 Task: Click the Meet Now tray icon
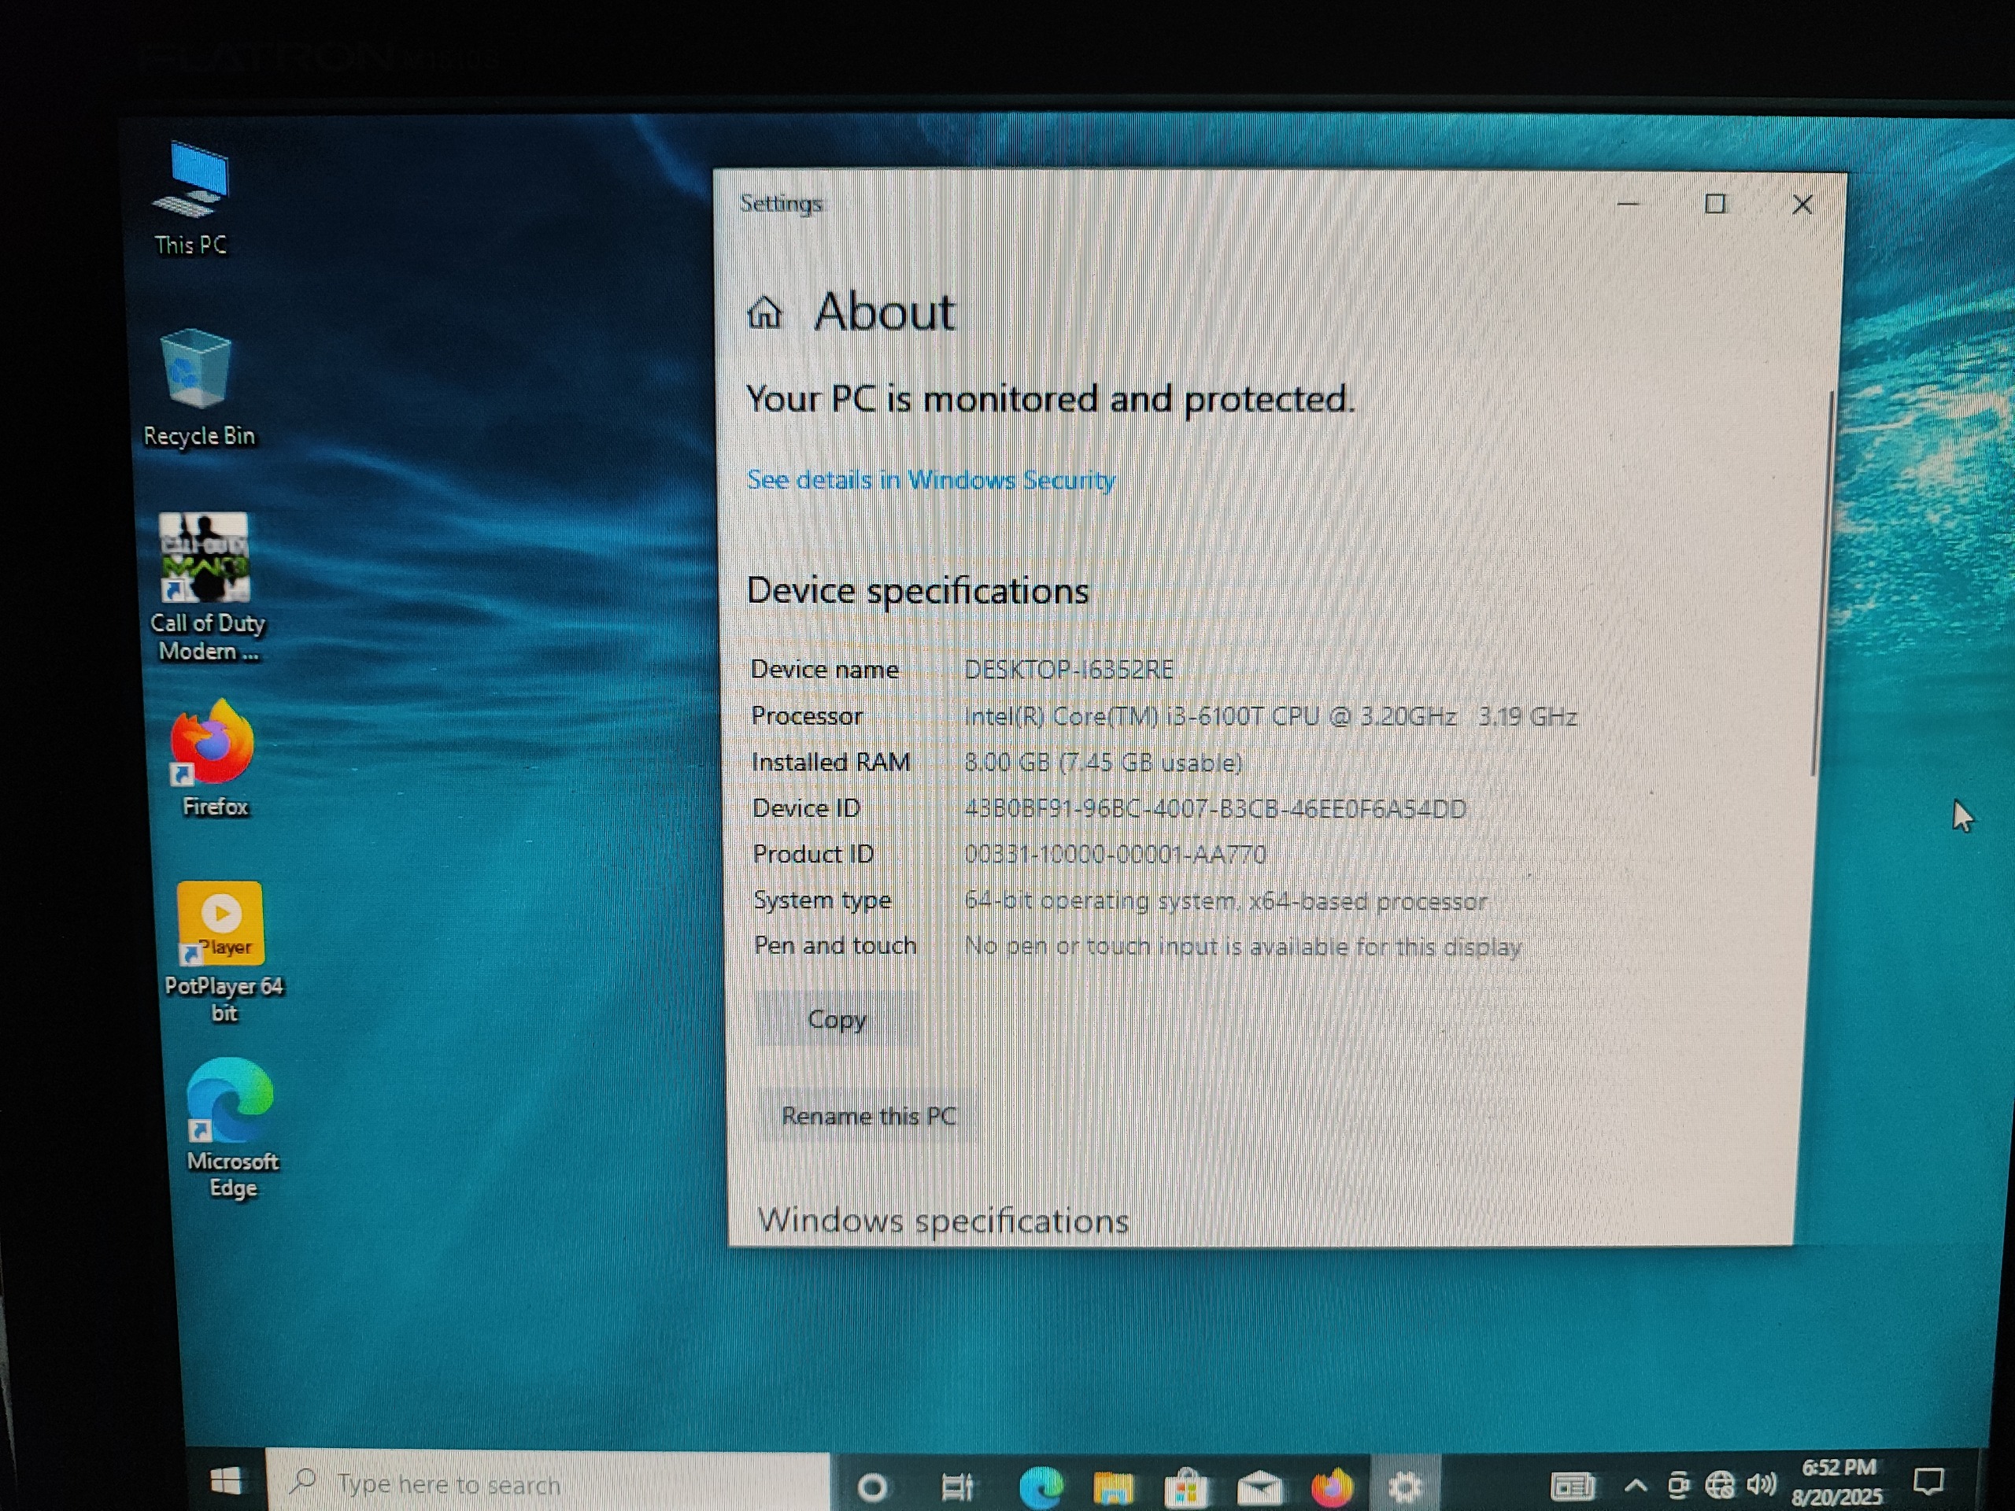[x=1678, y=1486]
